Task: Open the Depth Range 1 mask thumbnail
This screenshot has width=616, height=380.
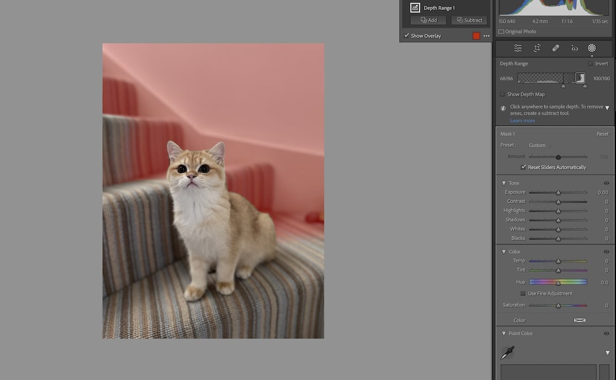Action: point(415,7)
